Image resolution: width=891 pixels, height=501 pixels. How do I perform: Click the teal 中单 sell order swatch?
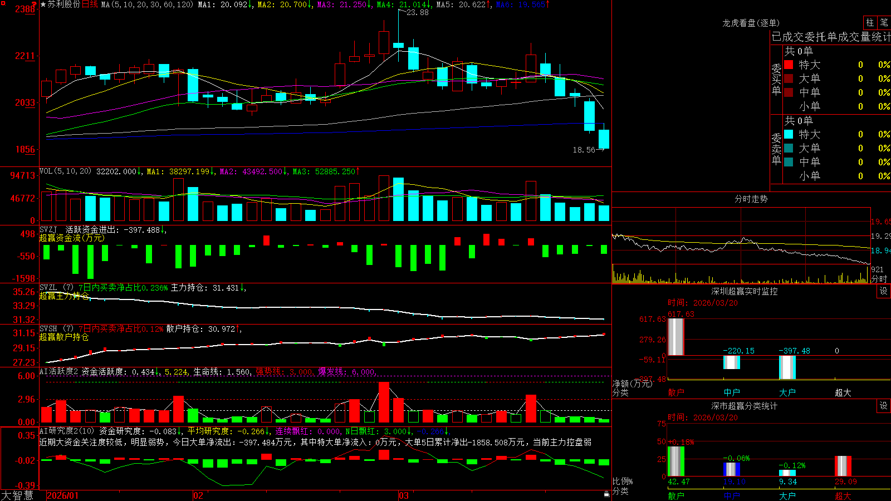789,162
